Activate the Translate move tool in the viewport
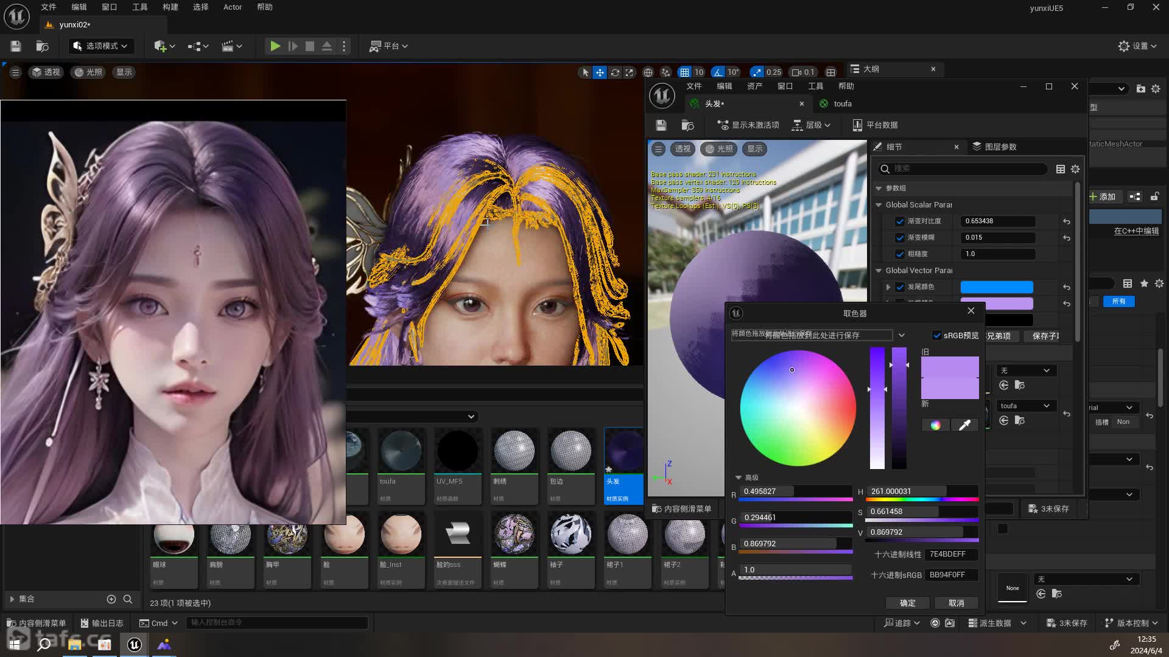 click(600, 72)
